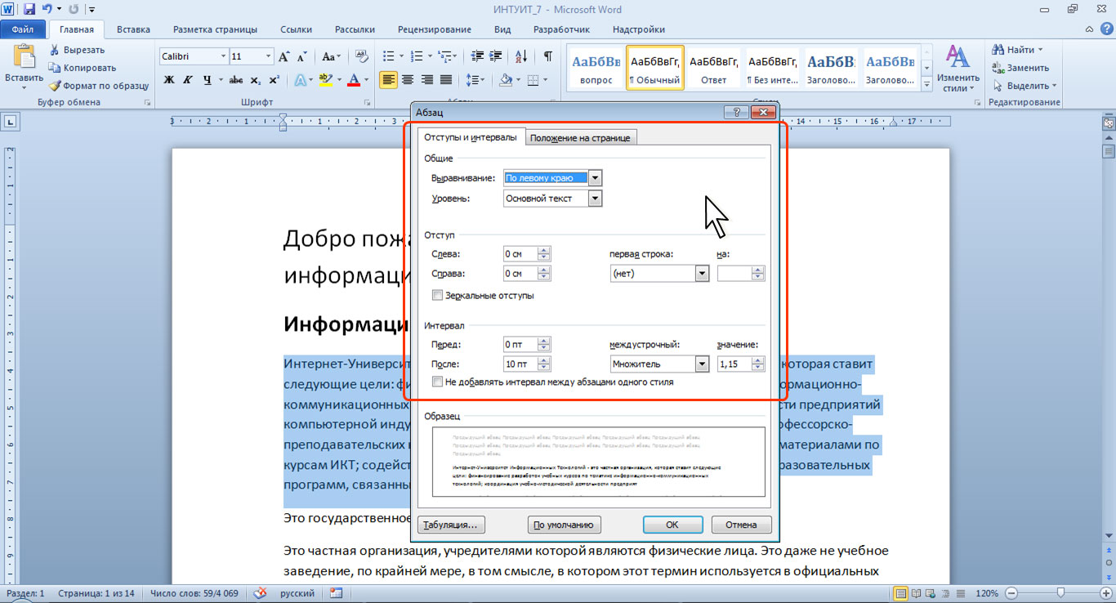The width and height of the screenshot is (1116, 603).
Task: Enable the Зеркальные отступы checkbox
Action: pyautogui.click(x=437, y=295)
